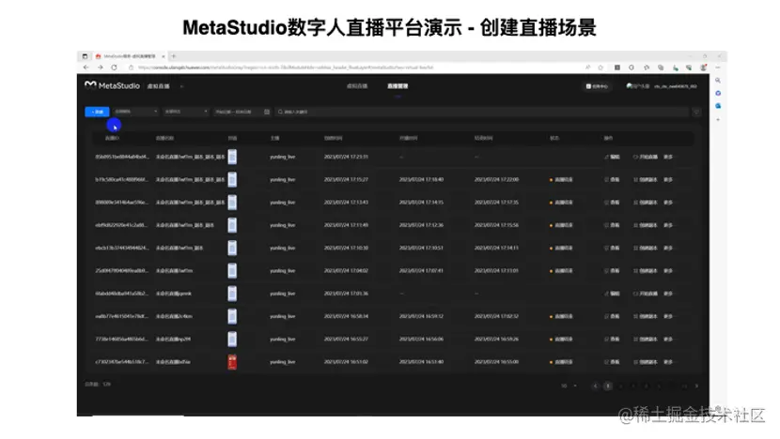The image size is (780, 439).
Task: Click the keyword search input box
Action: pyautogui.click(x=481, y=112)
